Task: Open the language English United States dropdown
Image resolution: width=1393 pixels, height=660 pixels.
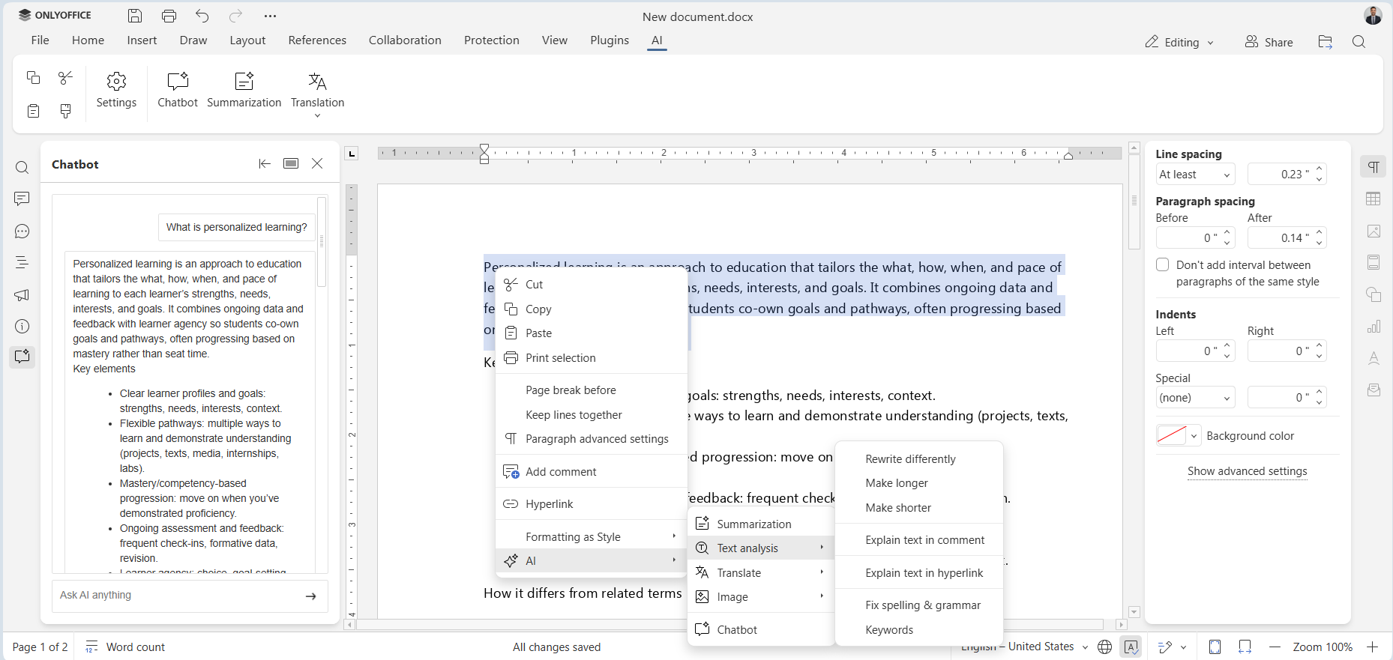Action: pos(1024,647)
